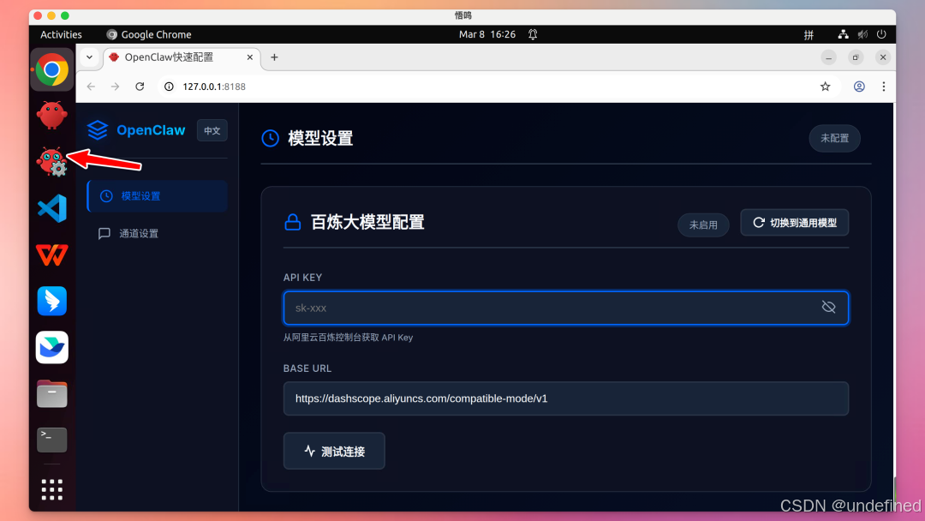Viewport: 925px width, 521px height.
Task: Open the system status menu via power icon
Action: [x=882, y=34]
